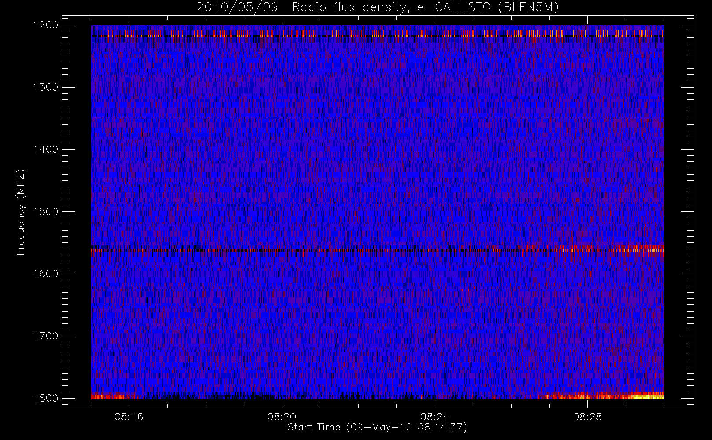
Task: Click the 1700 frequency tick label
Action: click(x=46, y=336)
